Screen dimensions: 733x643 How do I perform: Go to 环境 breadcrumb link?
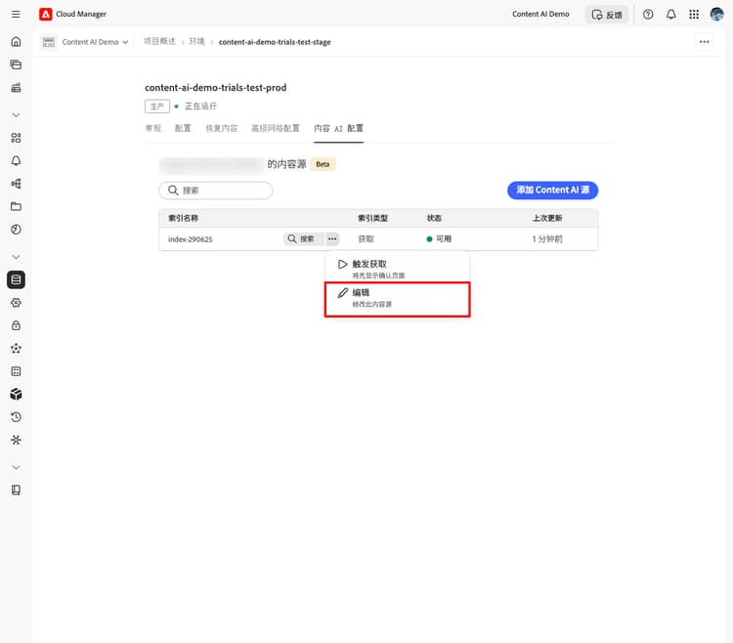pyautogui.click(x=196, y=42)
